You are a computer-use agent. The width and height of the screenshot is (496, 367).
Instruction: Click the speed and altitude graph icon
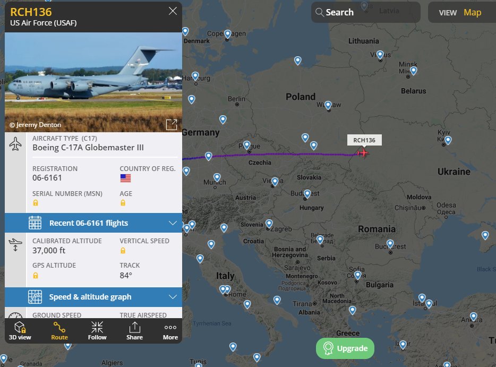(x=35, y=297)
